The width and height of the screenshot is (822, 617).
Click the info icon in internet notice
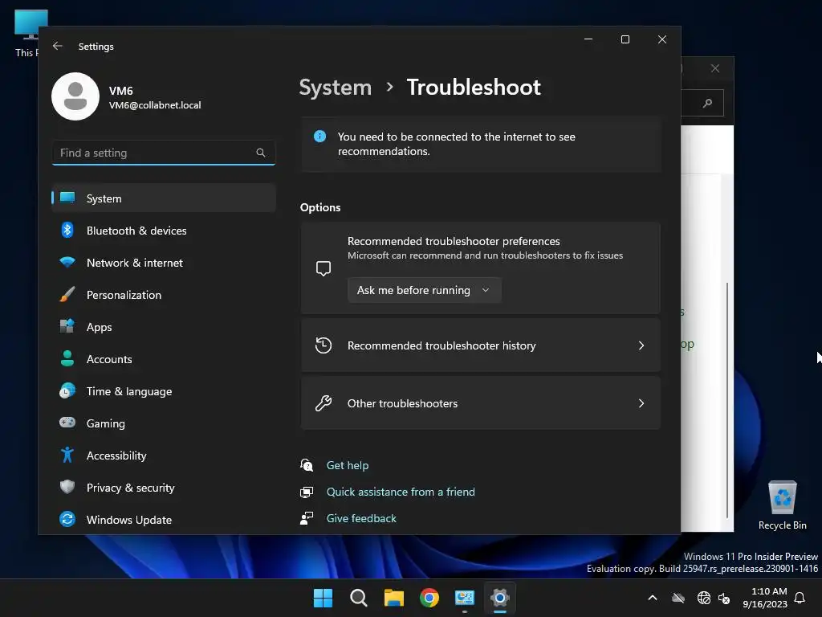pos(319,137)
